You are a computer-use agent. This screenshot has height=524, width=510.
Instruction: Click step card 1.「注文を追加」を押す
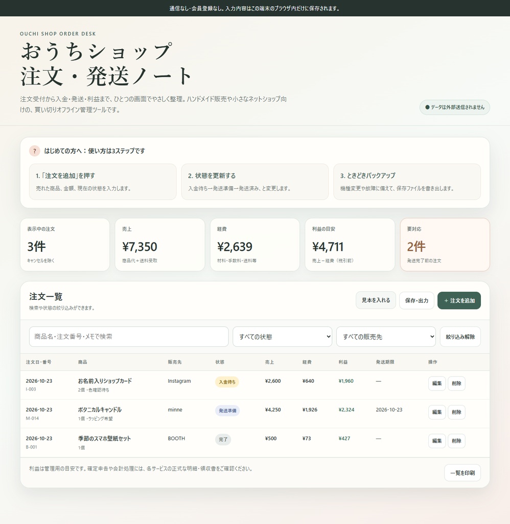(103, 182)
